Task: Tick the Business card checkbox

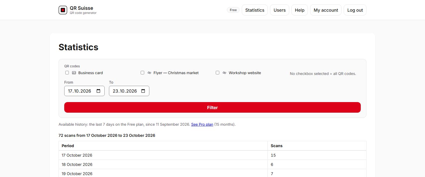Action: (x=67, y=73)
